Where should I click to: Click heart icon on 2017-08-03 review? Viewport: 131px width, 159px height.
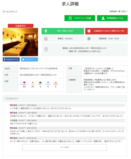tap(11, 113)
